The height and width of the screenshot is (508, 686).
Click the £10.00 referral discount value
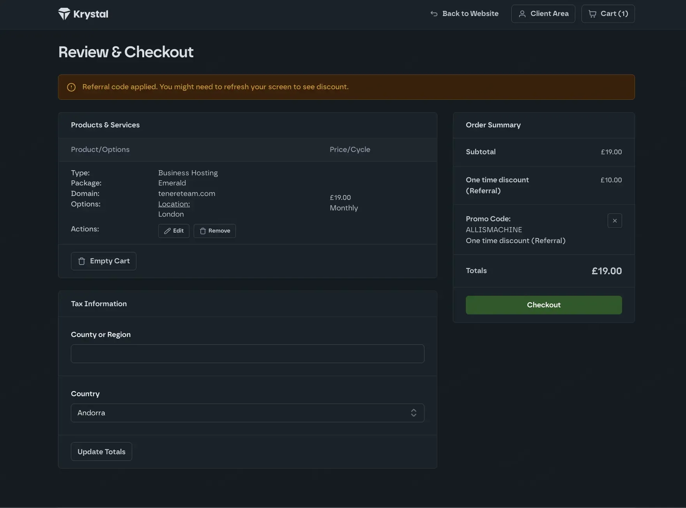coord(611,180)
